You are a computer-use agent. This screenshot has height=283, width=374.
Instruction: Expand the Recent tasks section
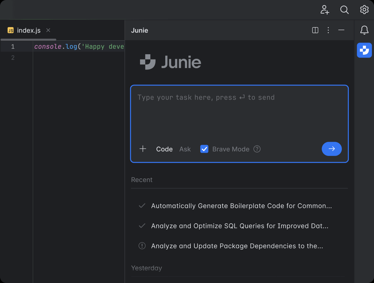pos(141,180)
